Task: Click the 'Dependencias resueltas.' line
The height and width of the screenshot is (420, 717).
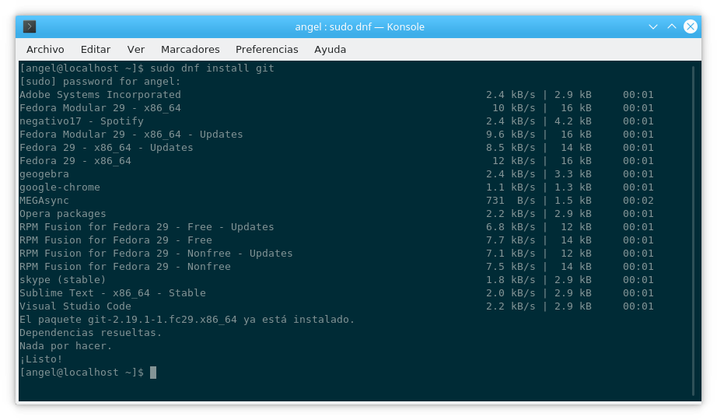Action: (90, 333)
